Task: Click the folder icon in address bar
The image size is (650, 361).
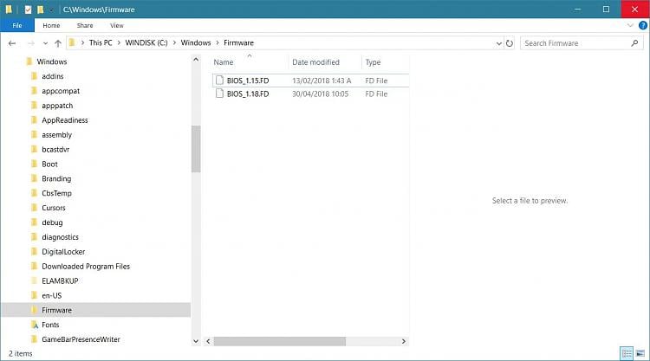Action: (72, 42)
